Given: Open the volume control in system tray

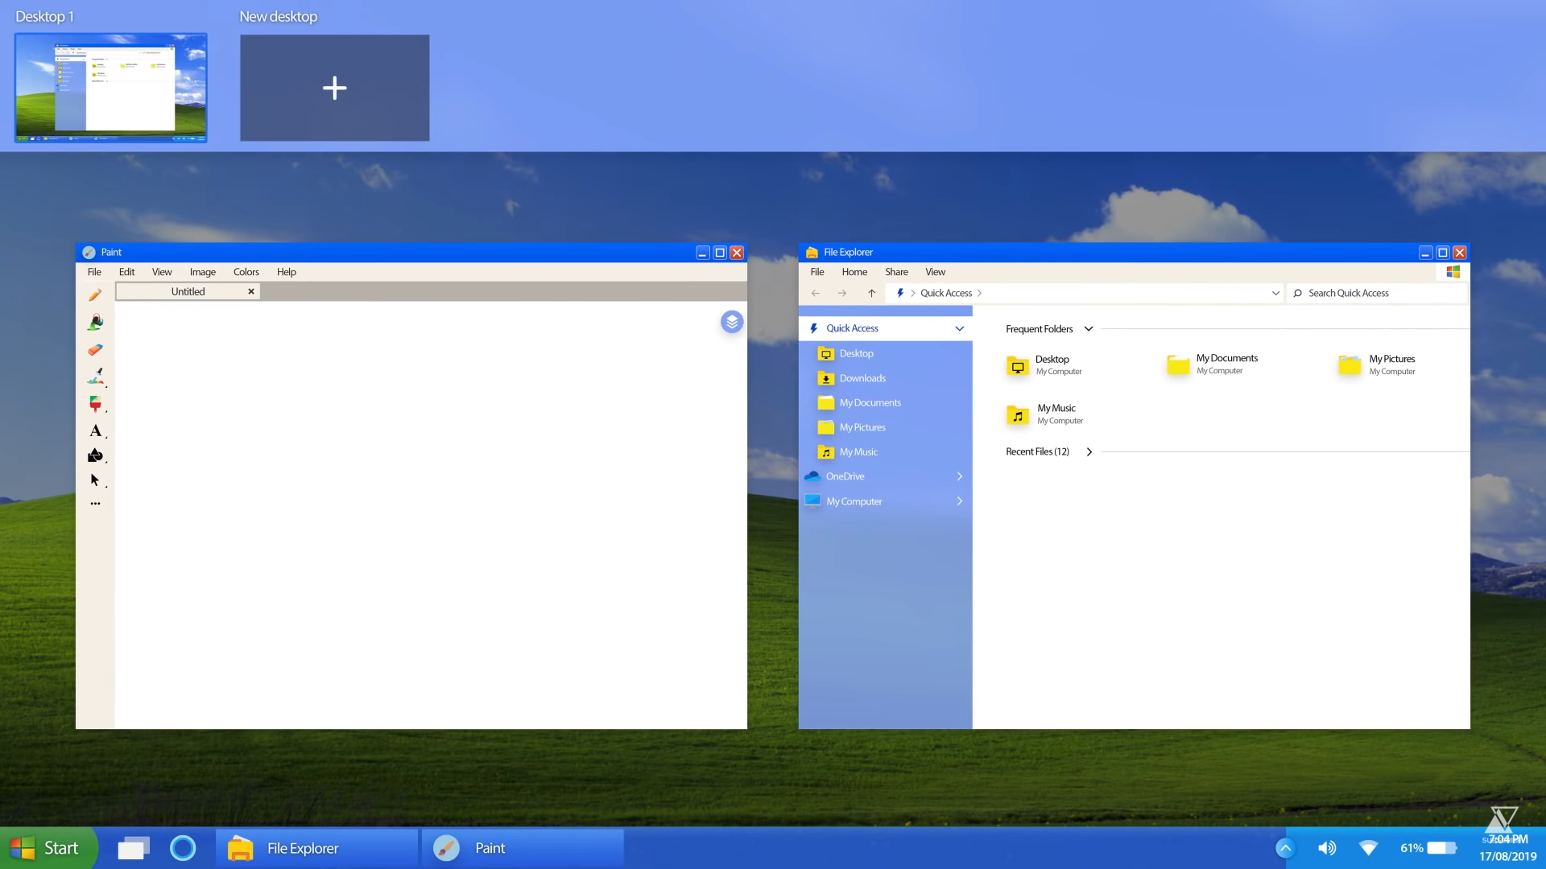Looking at the screenshot, I should coord(1326,847).
